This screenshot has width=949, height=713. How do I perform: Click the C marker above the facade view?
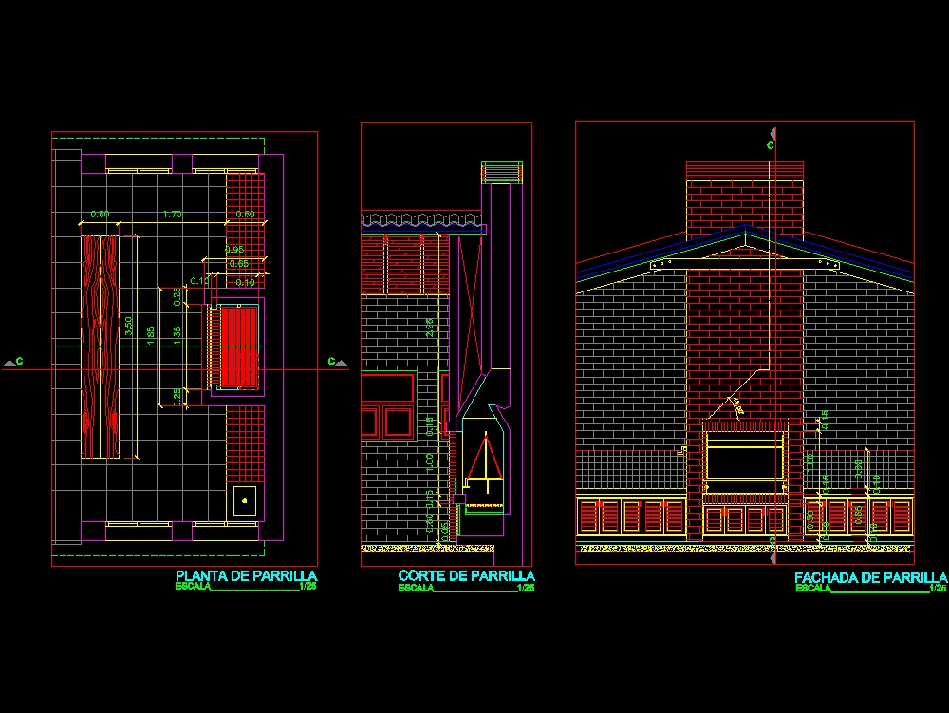(771, 144)
